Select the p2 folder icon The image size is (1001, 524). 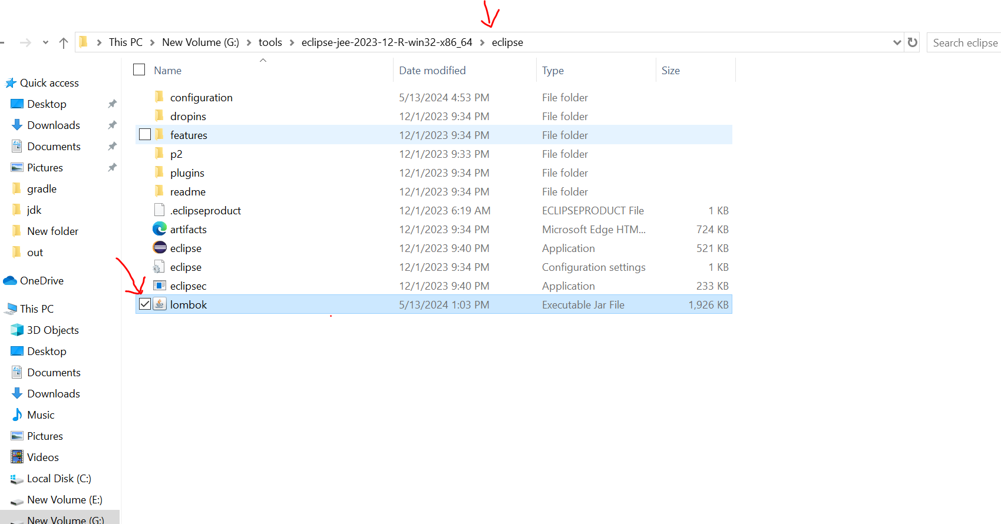(x=159, y=154)
